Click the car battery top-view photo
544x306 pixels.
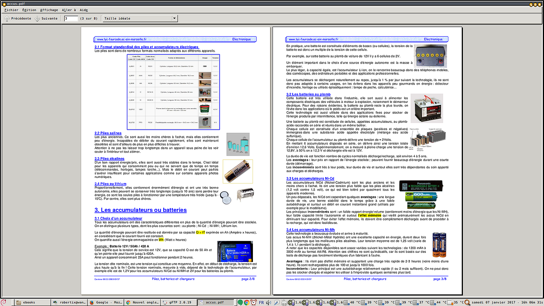pos(431,55)
